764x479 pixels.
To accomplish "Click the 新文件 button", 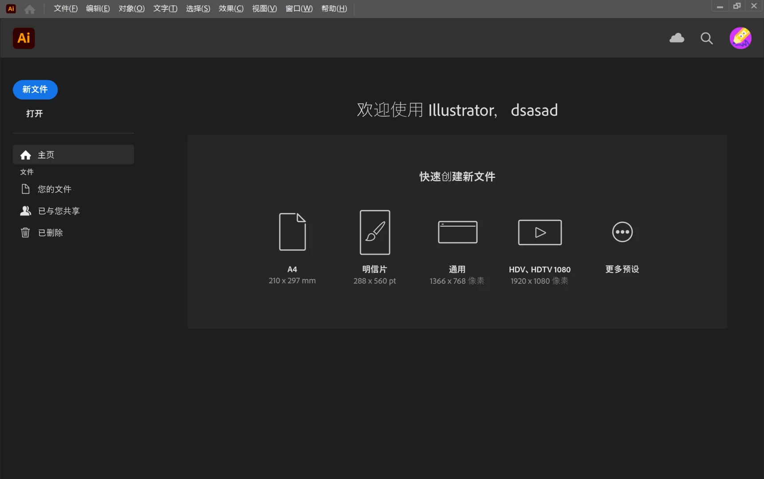I will (35, 90).
